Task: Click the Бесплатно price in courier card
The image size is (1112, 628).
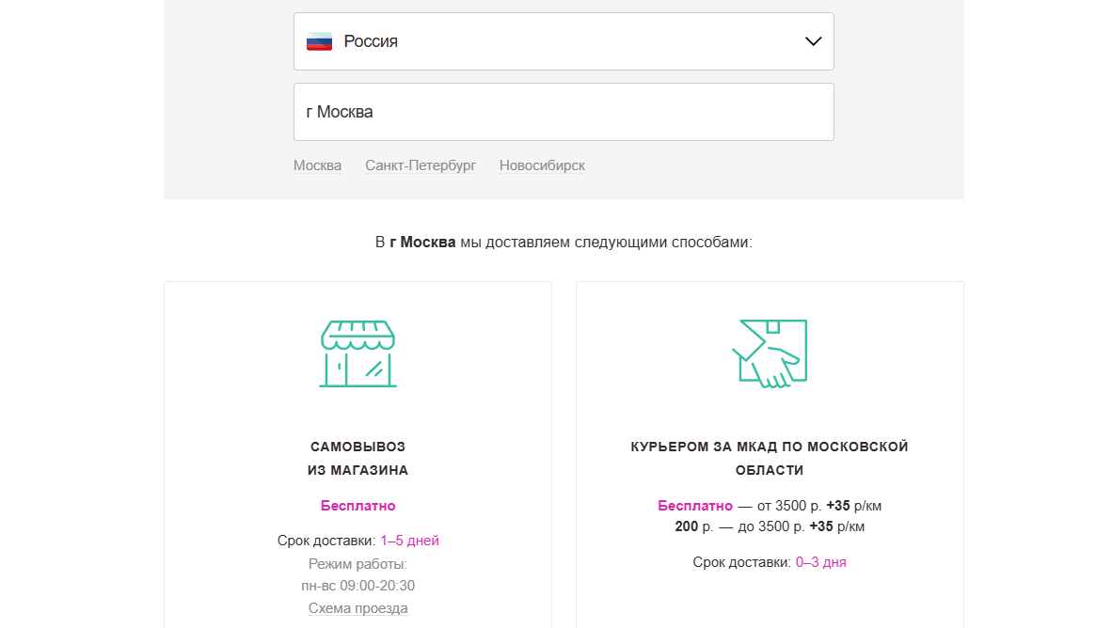Action: [694, 505]
